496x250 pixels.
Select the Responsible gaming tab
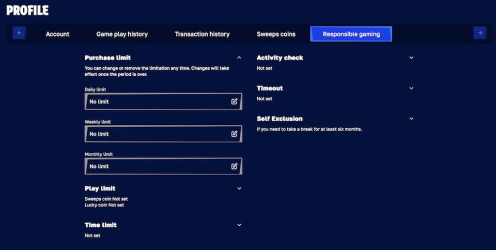[351, 34]
